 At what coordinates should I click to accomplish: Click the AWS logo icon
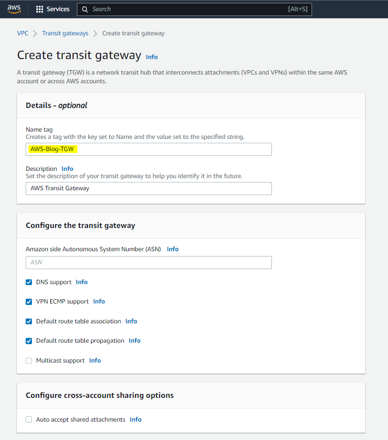[14, 9]
